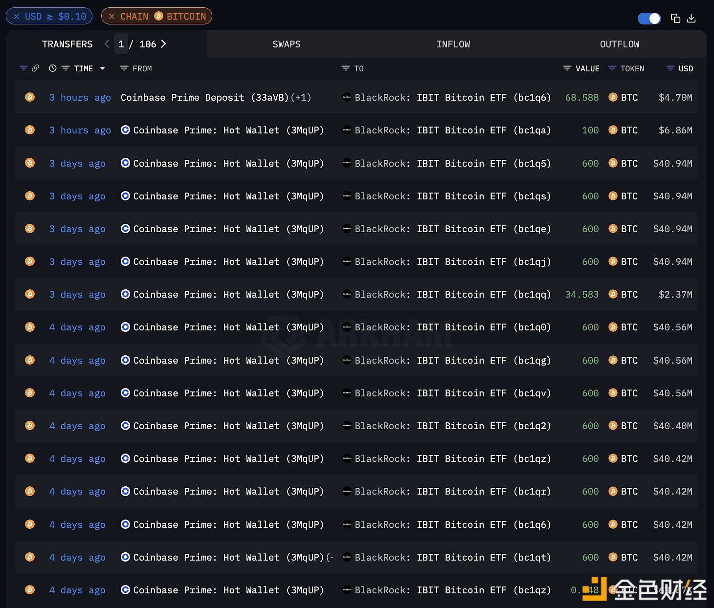Click BTC token icon in the bc1qj row

[x=613, y=261]
